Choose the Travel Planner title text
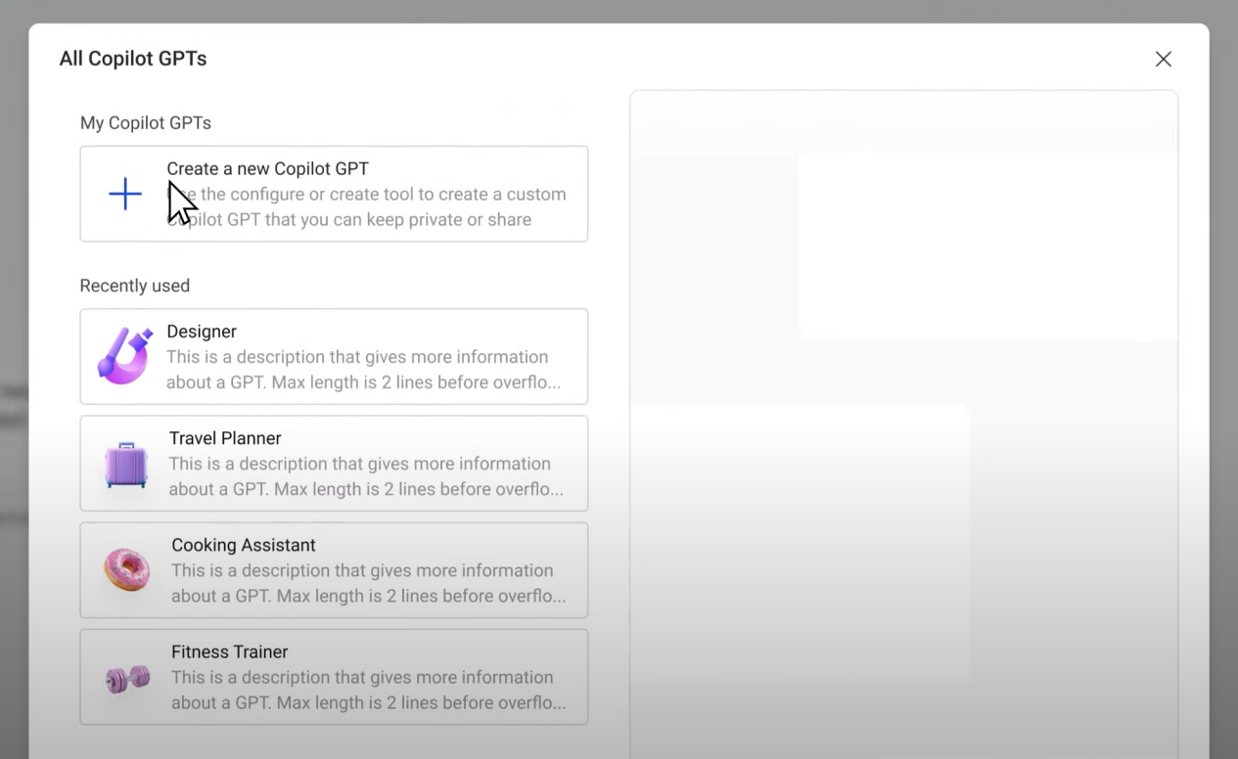1238x759 pixels. (225, 438)
